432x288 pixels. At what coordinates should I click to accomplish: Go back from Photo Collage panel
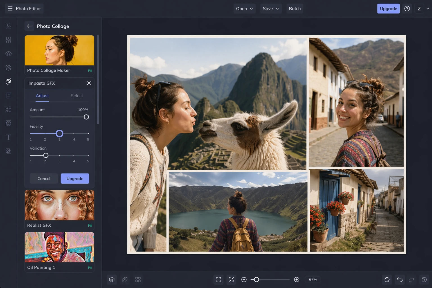[x=29, y=26]
